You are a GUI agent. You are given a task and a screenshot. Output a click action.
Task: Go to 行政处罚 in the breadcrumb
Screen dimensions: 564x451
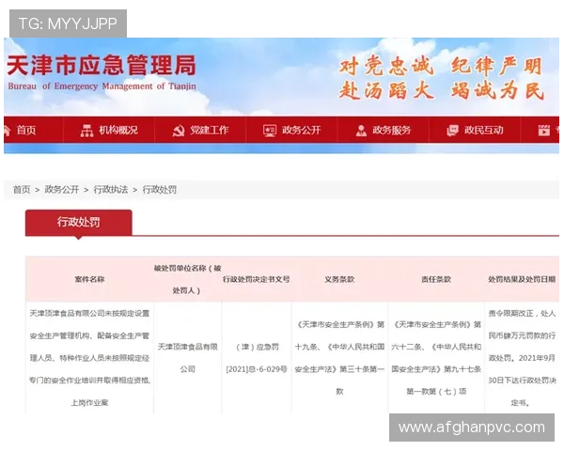click(x=160, y=190)
